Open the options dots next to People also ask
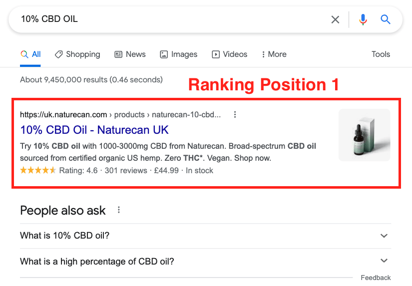 coord(119,210)
